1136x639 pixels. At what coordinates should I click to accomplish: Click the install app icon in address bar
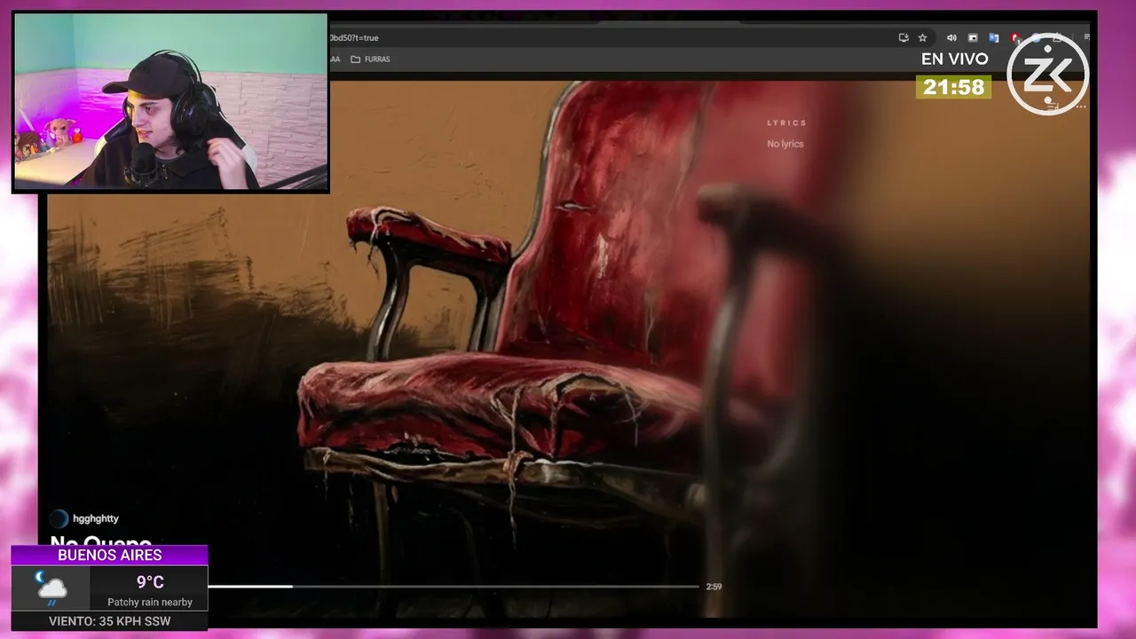(903, 38)
